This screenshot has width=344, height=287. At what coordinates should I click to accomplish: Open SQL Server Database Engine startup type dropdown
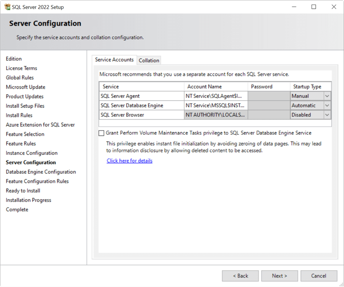(327, 105)
